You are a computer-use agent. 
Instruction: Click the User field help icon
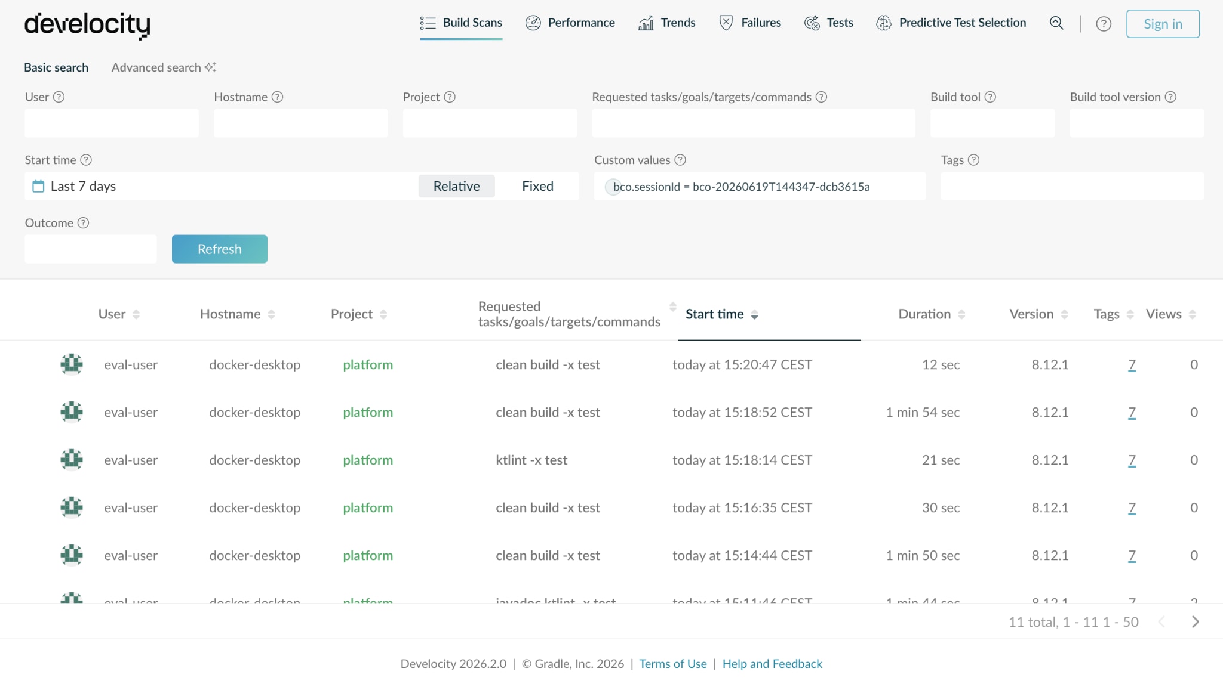59,97
